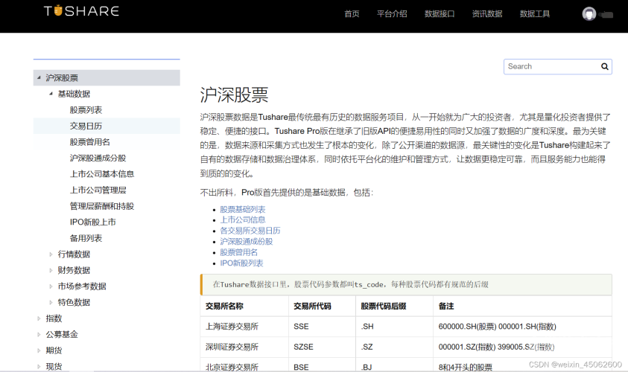
Task: Follow the 股票基础列表 link
Action: (243, 209)
